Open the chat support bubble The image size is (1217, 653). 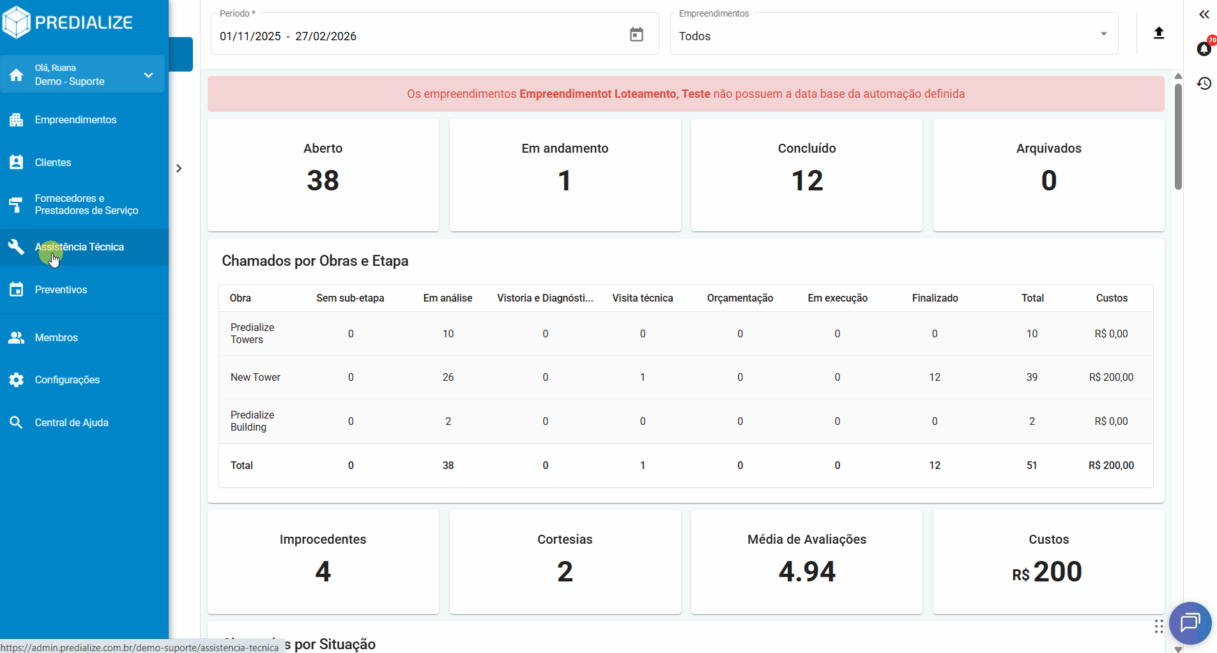pyautogui.click(x=1190, y=622)
